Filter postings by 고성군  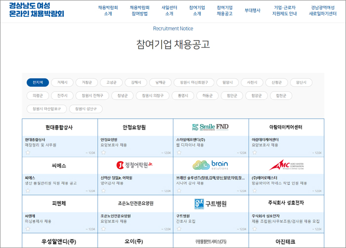pos(111,83)
